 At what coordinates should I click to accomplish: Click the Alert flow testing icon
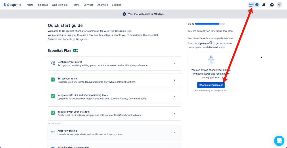point(53,132)
